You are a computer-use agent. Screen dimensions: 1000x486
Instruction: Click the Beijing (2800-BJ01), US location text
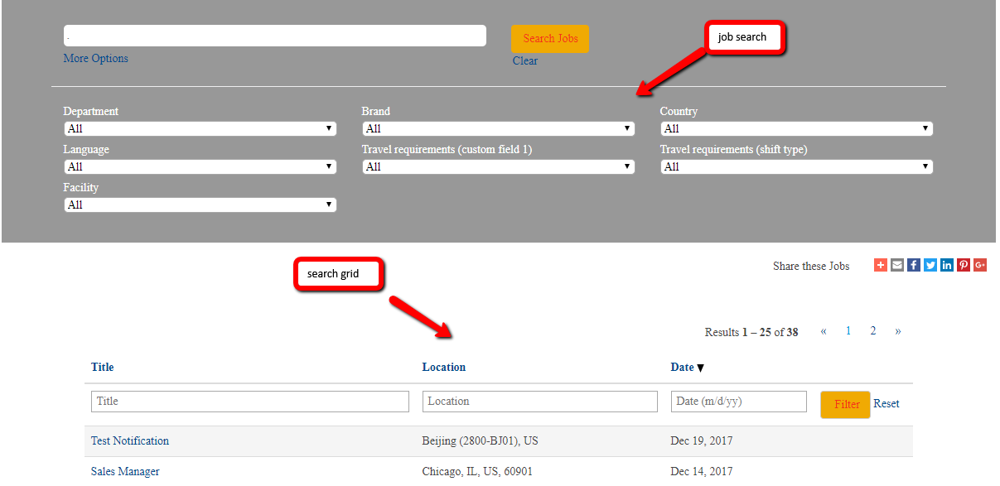[x=481, y=440]
